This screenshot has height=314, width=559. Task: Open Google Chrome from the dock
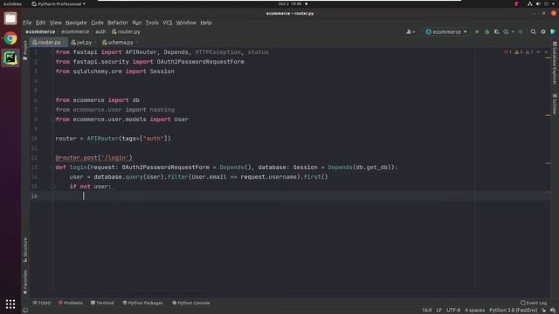[x=10, y=38]
